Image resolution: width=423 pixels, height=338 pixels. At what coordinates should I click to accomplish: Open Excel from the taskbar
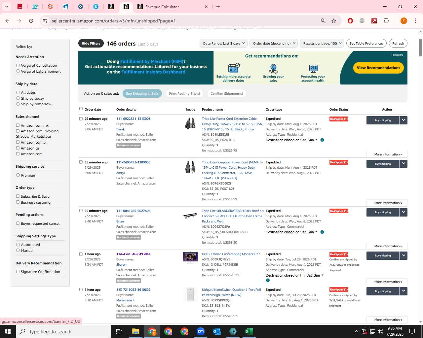coord(249,331)
